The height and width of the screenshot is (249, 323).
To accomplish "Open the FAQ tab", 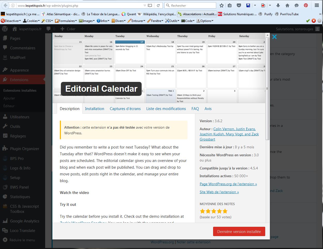I will tap(195, 109).
